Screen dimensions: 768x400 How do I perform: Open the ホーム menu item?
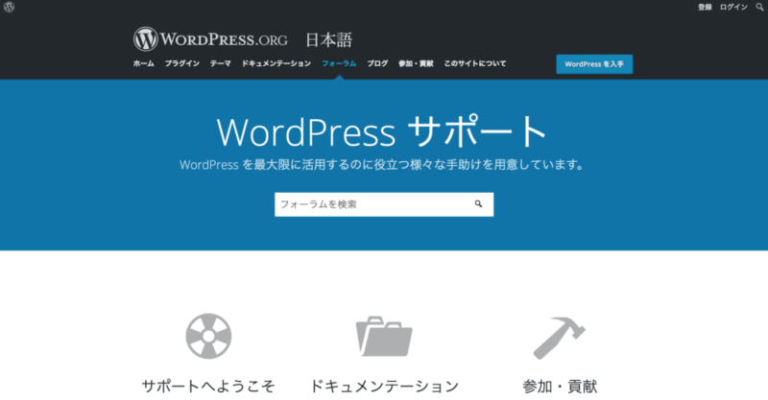tap(143, 63)
